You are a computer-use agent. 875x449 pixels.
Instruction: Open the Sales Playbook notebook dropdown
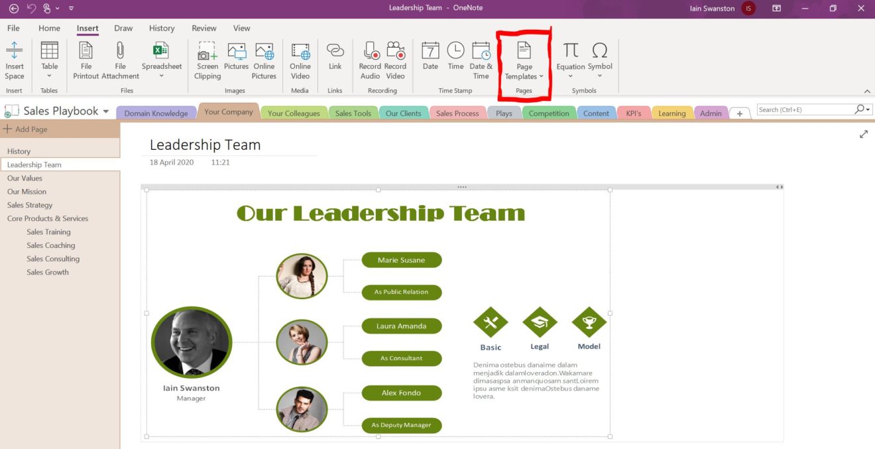tap(106, 111)
